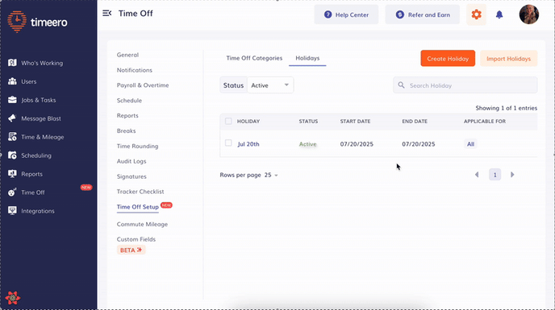Open the Message Blast megaphone icon
Viewport: 555px width, 310px height.
tap(12, 118)
